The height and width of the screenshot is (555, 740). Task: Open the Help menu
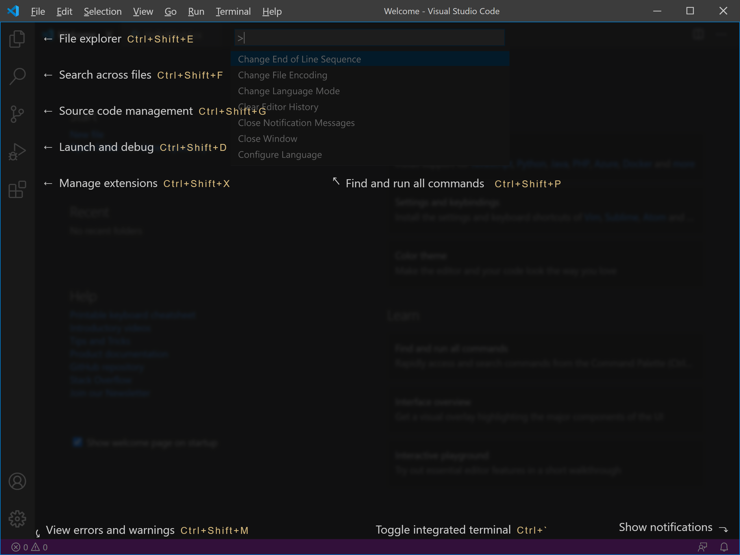coord(272,11)
